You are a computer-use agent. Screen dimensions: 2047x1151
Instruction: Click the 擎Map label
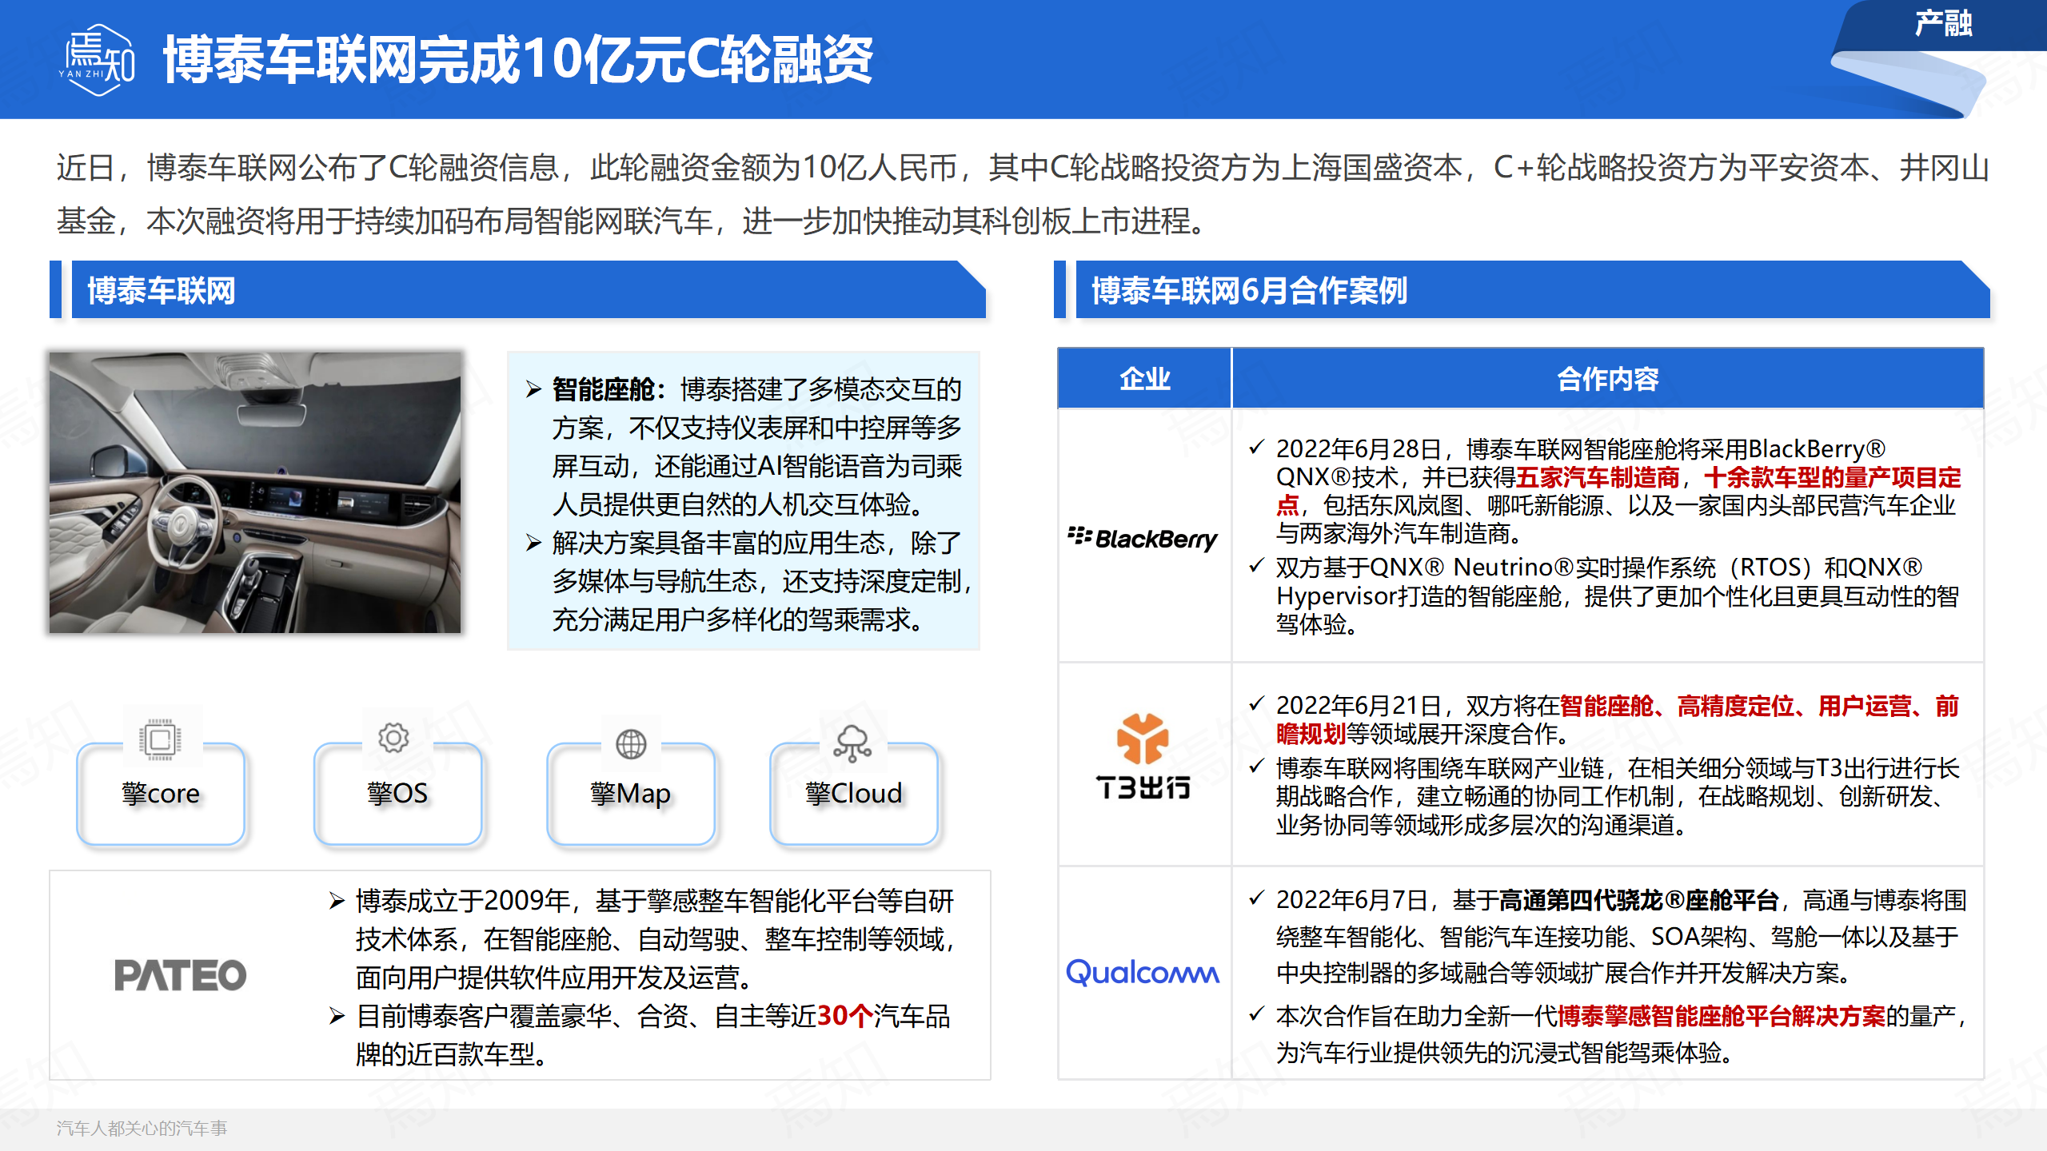coord(631,793)
